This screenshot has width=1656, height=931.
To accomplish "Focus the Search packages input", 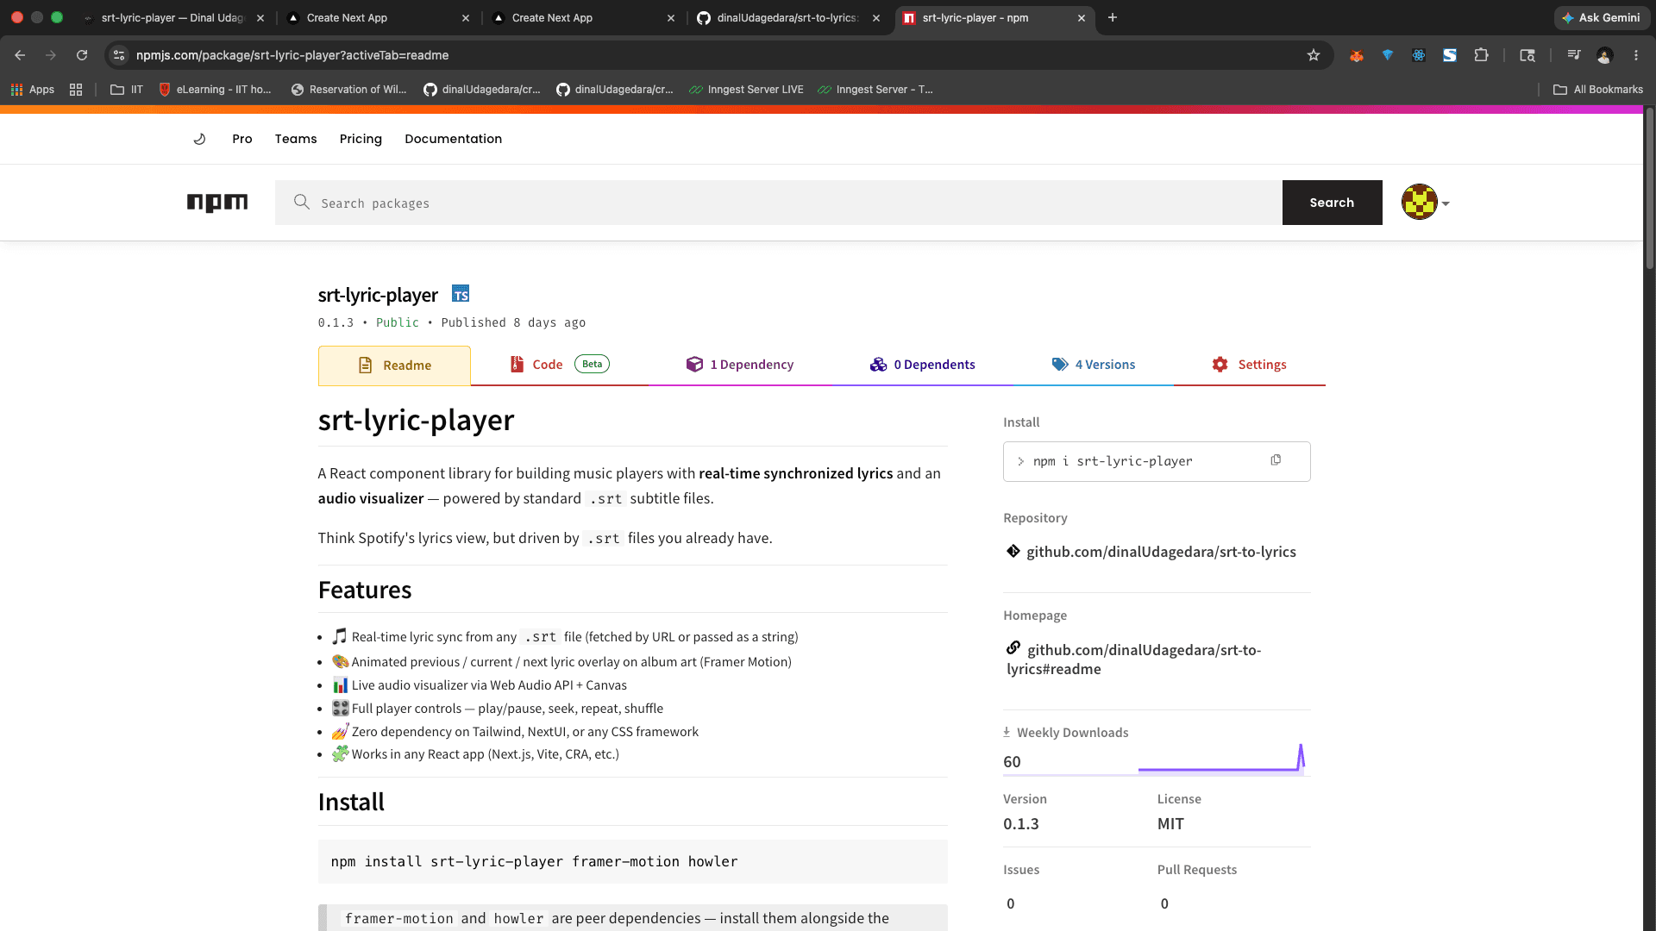I will coord(778,203).
